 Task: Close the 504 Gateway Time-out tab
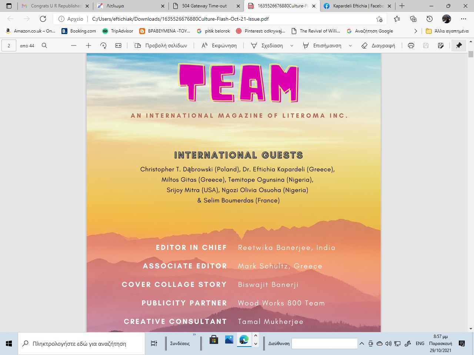pos(238,6)
